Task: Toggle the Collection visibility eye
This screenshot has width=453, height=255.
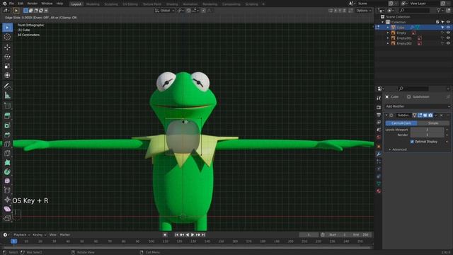Action: (x=448, y=22)
